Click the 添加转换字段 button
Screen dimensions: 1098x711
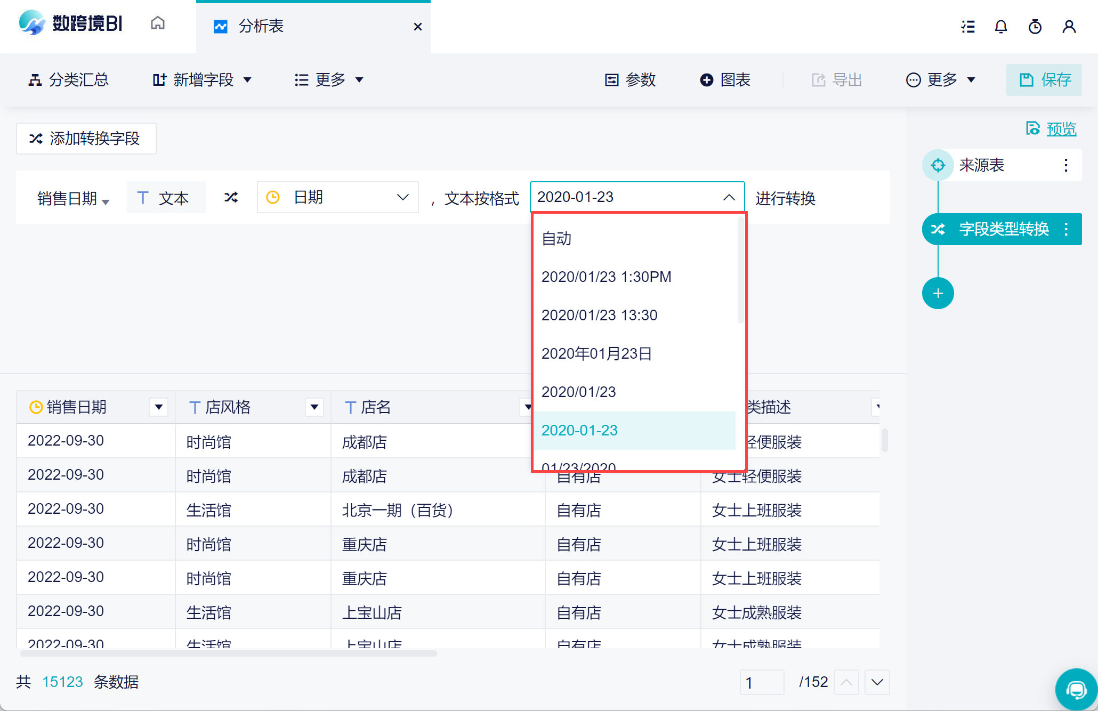[86, 139]
